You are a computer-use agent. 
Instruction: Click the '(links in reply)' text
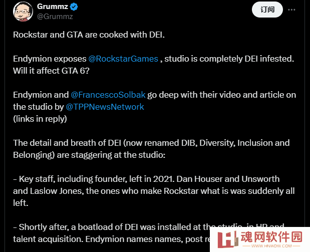click(x=40, y=119)
